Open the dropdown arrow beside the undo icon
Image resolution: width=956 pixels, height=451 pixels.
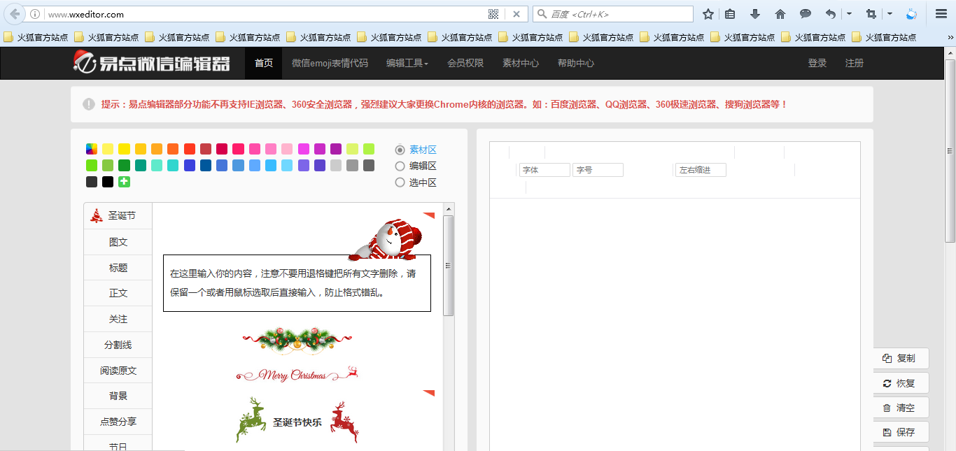pos(850,14)
